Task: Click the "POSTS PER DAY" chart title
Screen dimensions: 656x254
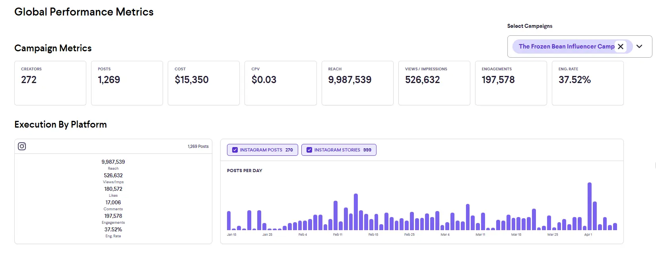Action: [245, 171]
